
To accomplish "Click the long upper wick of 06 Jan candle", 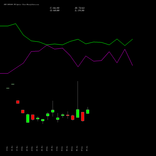I will (x=78, y=95).
